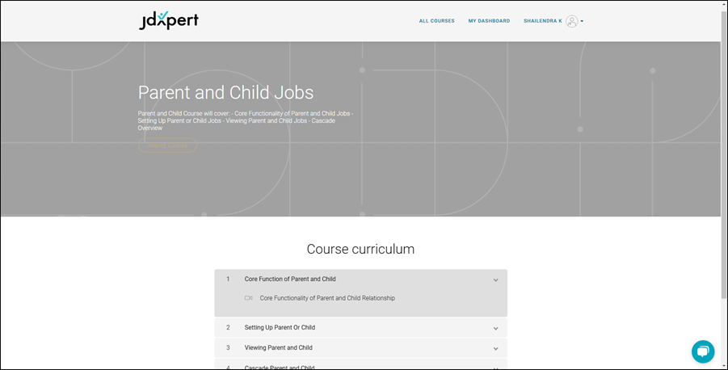Expand the Viewing Parent and Child chevron
The width and height of the screenshot is (728, 370).
495,348
